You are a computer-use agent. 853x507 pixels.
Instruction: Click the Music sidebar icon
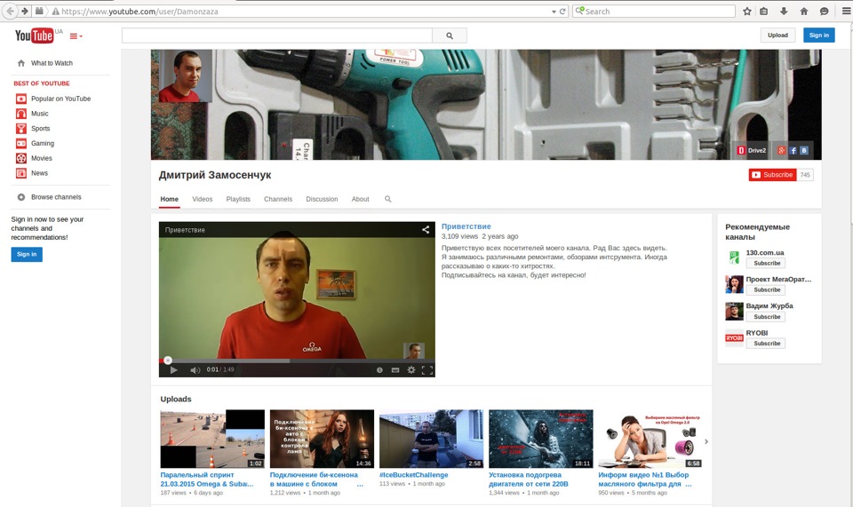(x=21, y=114)
